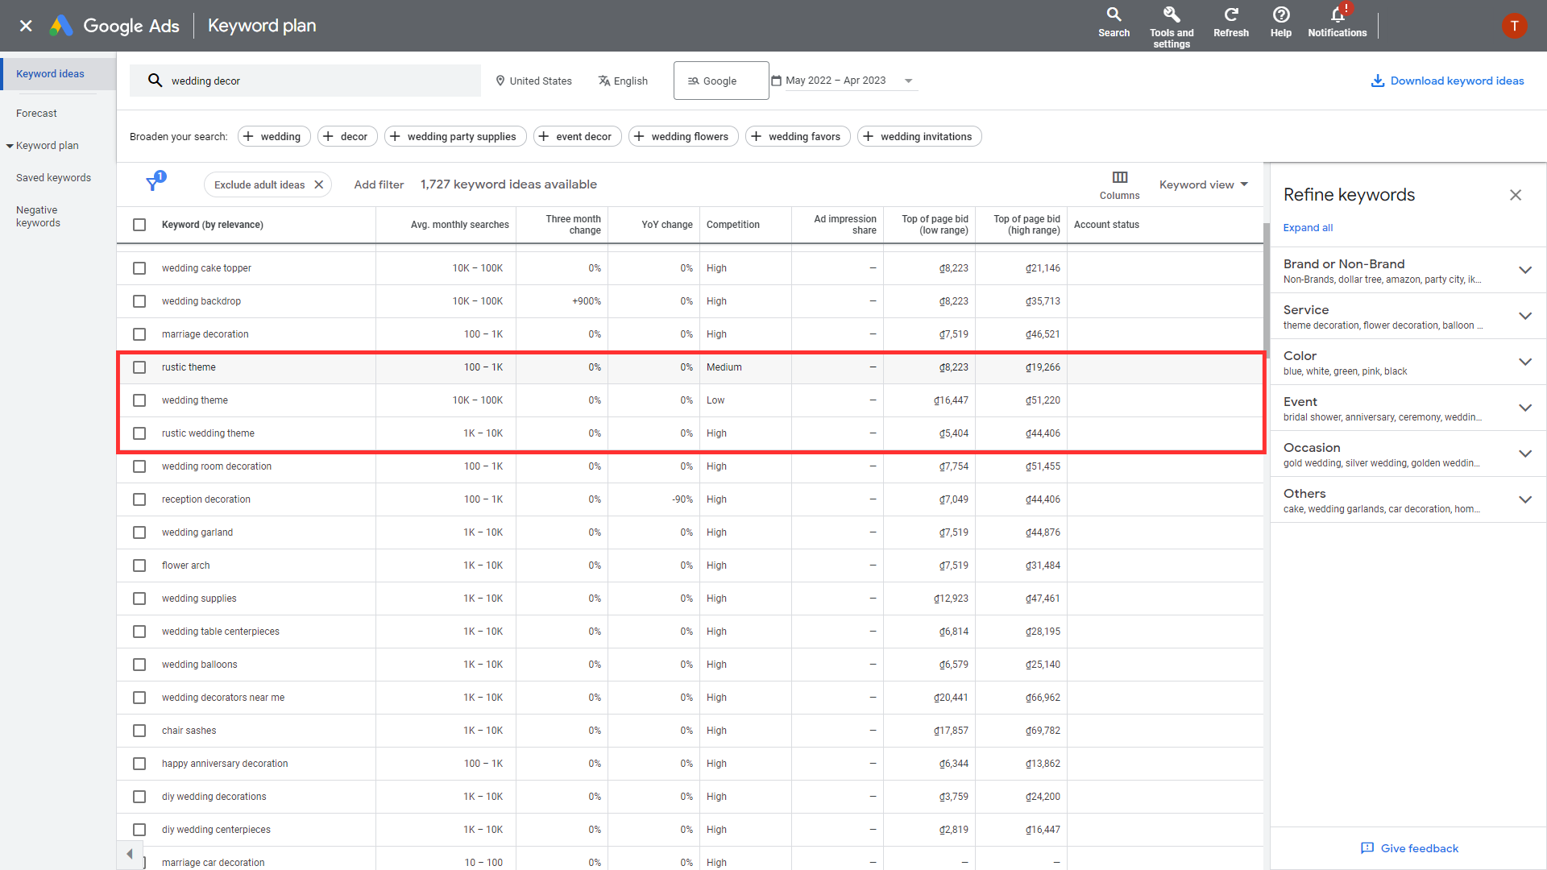
Task: Click the 'wedding decor' search field
Action: [x=305, y=81]
